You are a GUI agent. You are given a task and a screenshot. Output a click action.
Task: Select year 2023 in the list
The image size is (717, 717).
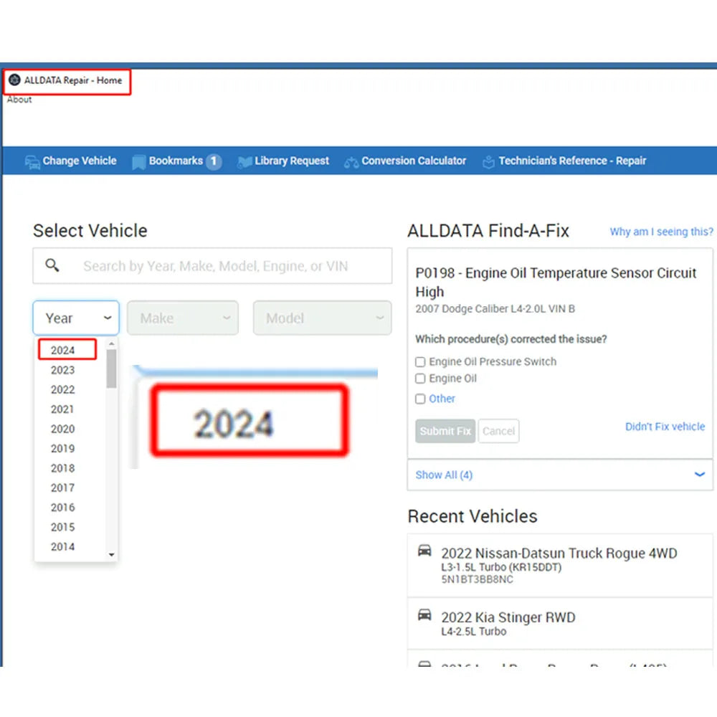coord(62,370)
